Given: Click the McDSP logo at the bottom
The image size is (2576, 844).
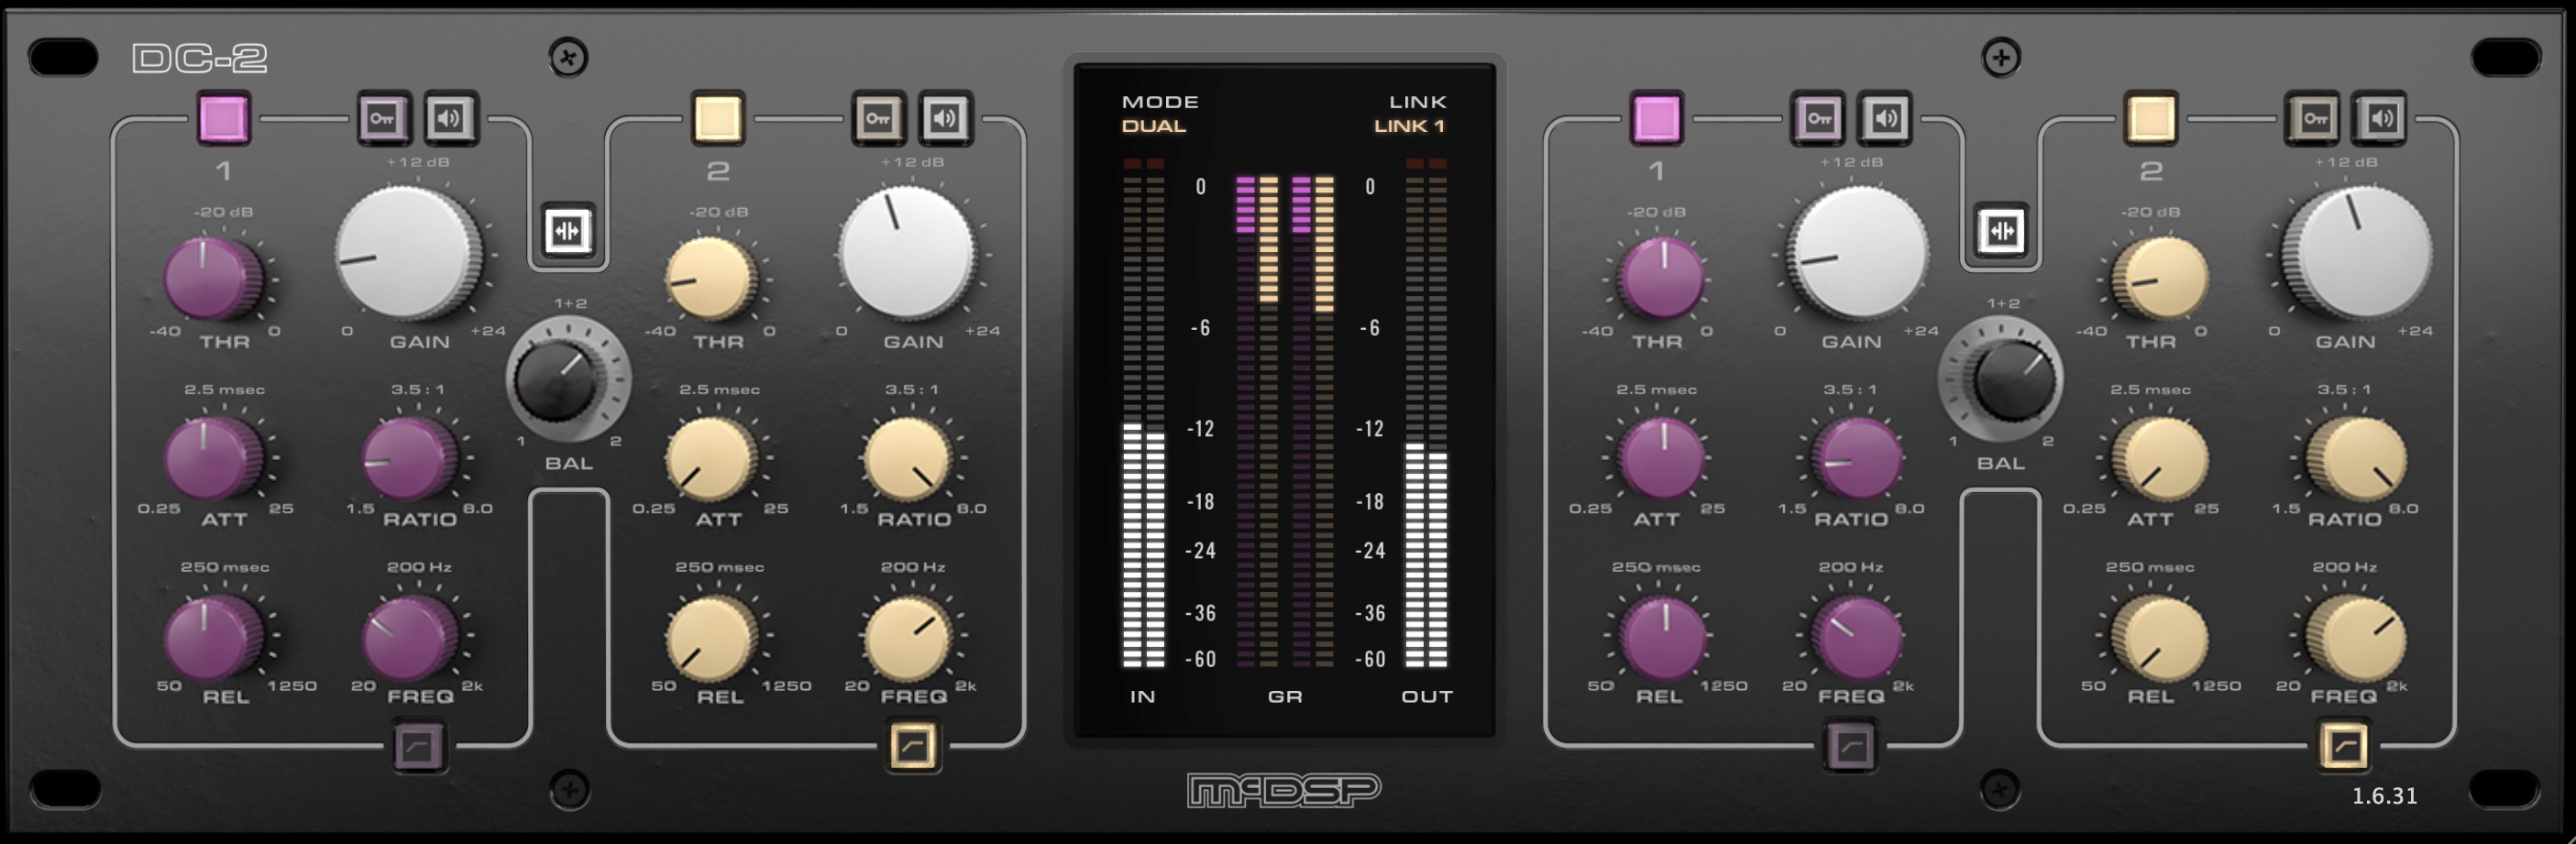Looking at the screenshot, I should [x=1284, y=790].
